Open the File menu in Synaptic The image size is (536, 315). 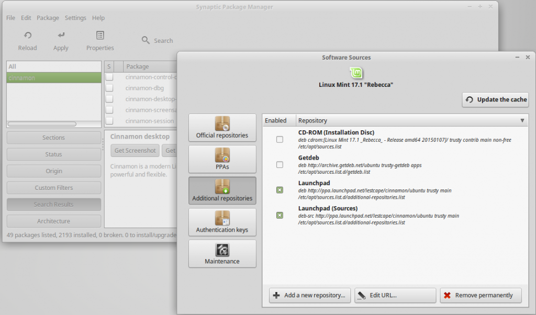click(x=10, y=17)
